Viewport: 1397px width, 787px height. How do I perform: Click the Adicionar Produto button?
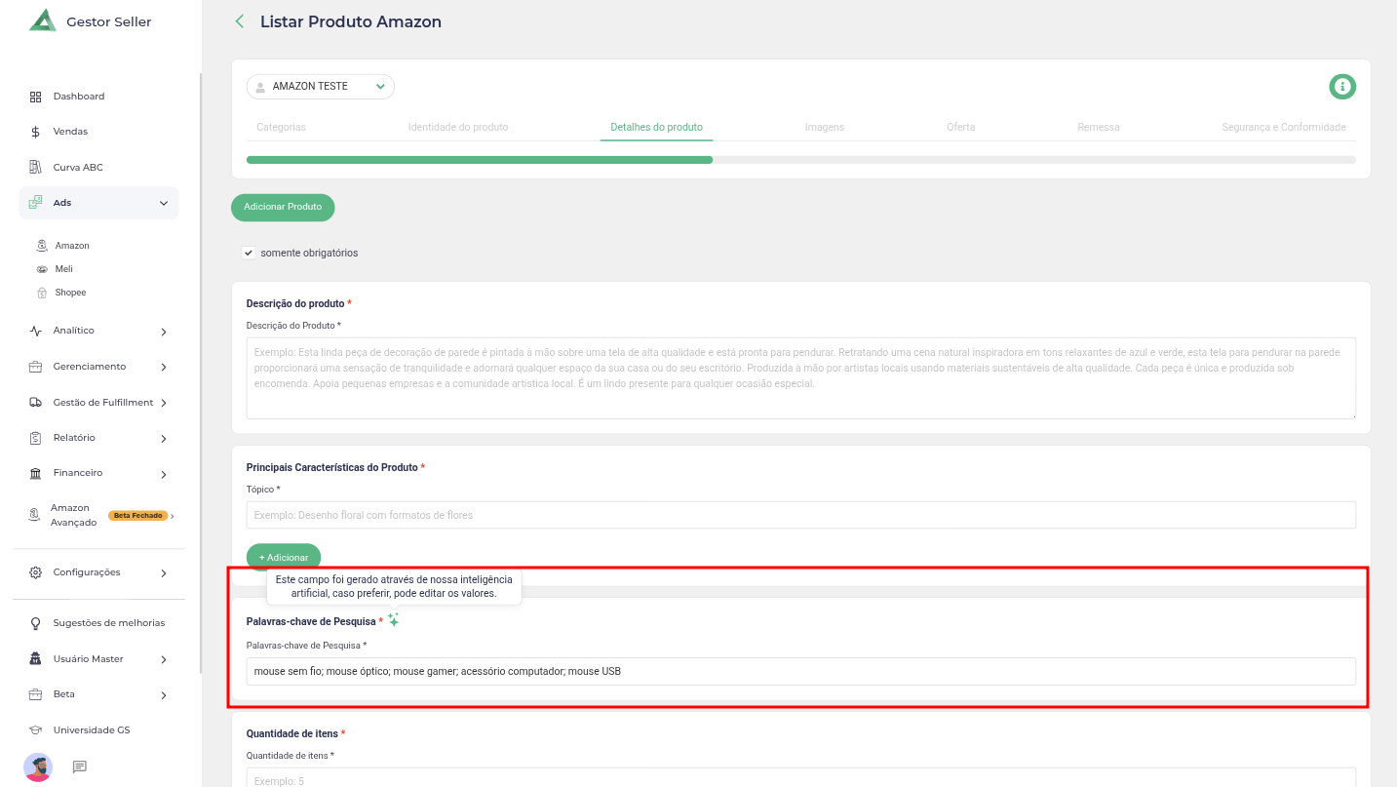tap(283, 207)
